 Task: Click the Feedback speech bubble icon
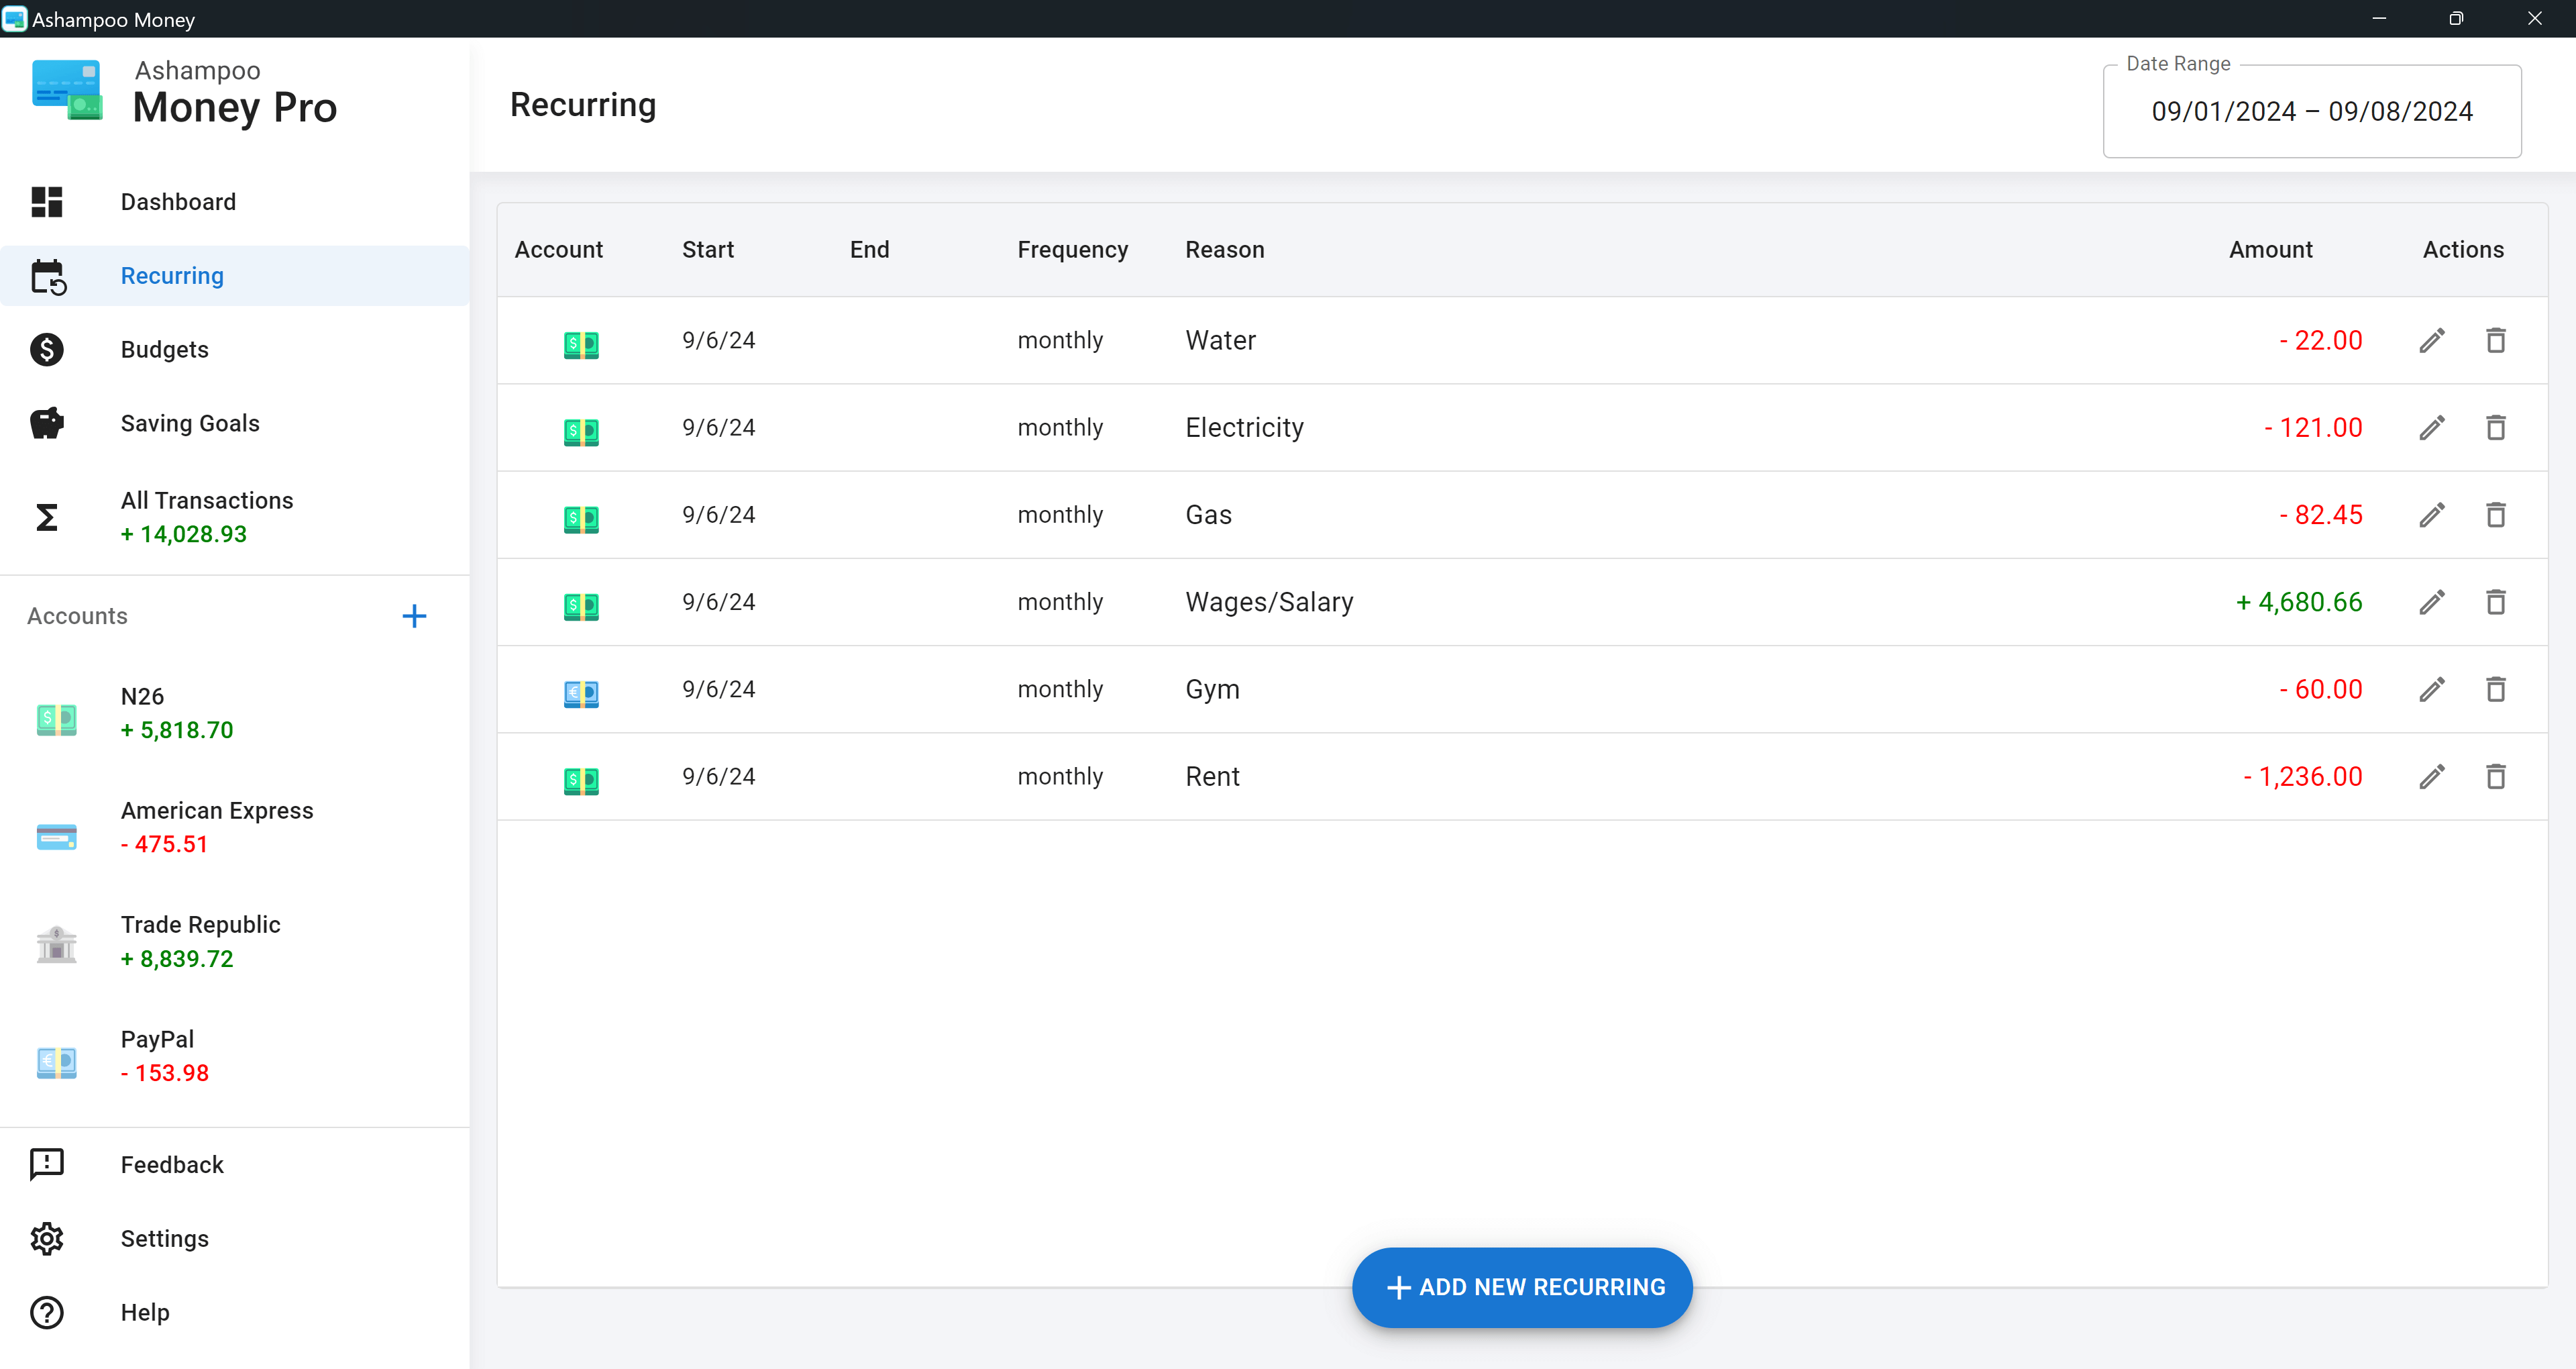point(46,1164)
